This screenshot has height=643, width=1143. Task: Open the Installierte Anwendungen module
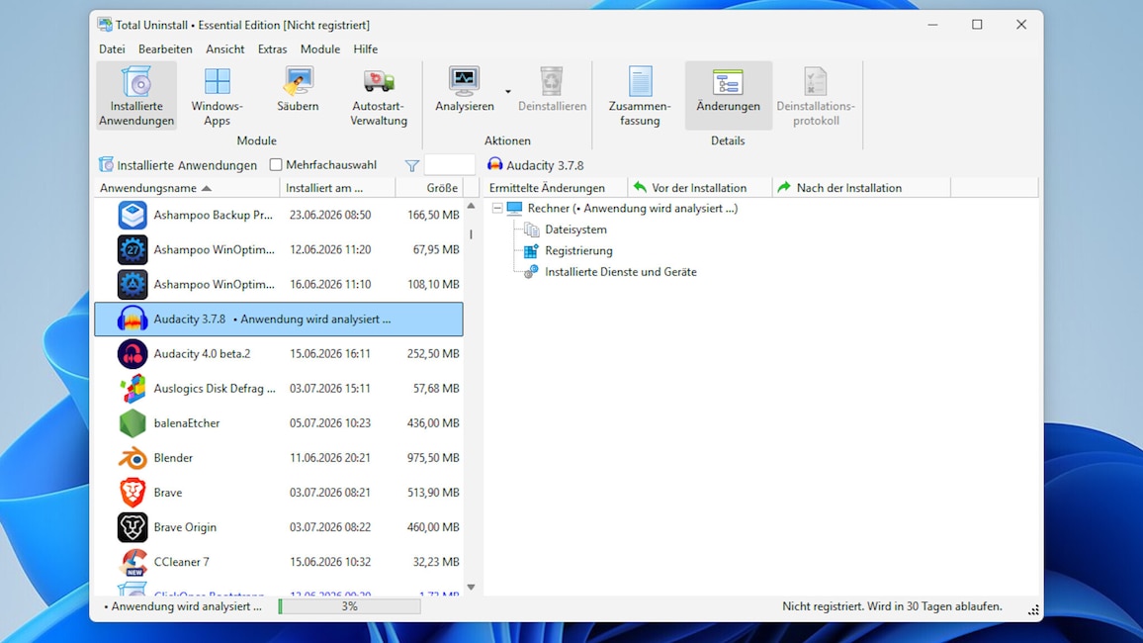136,96
